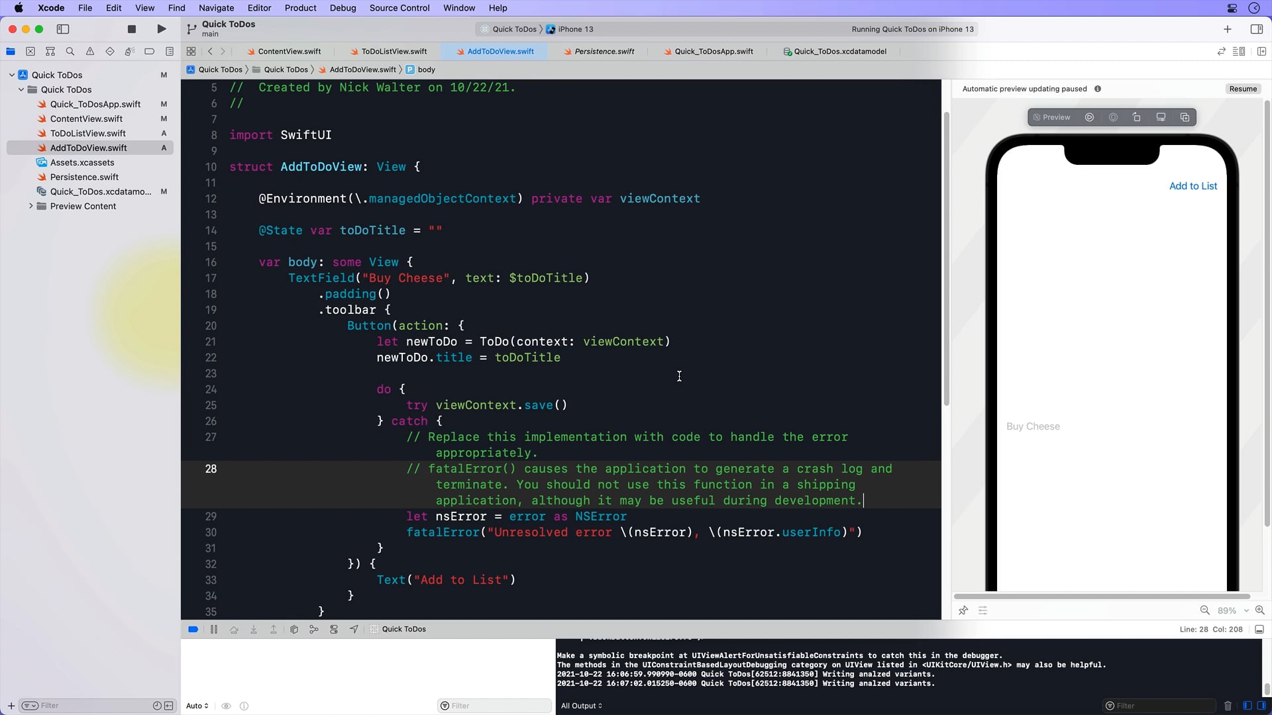Image resolution: width=1272 pixels, height=715 pixels.
Task: Select Assets.xcassets in navigator
Action: 82,162
